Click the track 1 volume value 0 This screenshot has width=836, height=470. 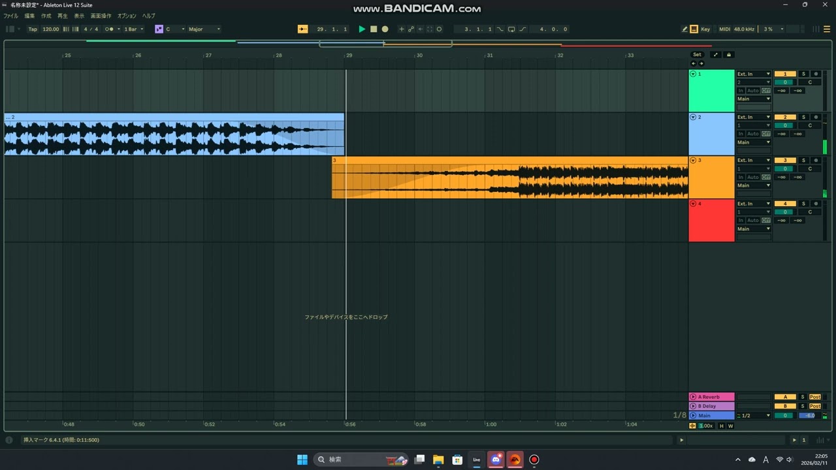click(785, 82)
